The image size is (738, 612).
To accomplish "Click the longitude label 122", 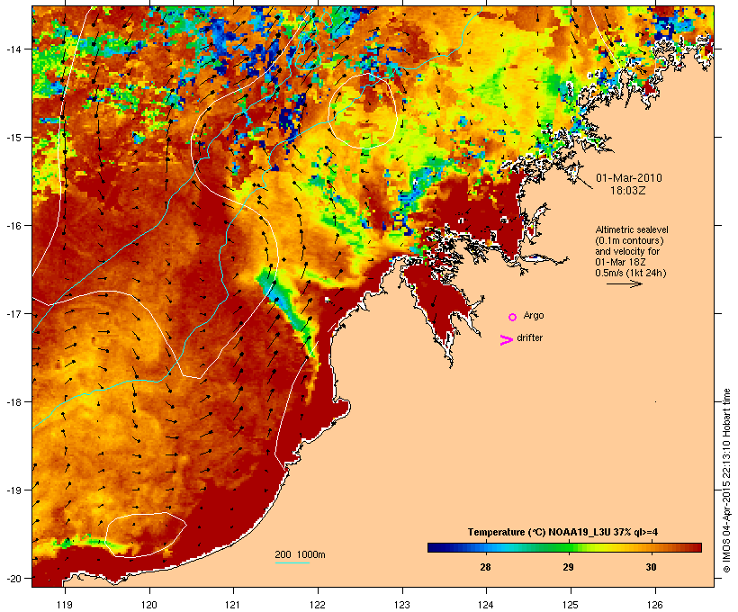I will tap(318, 605).
